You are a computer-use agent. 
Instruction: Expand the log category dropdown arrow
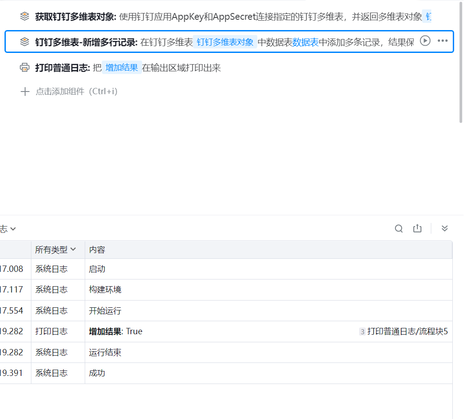(13, 229)
